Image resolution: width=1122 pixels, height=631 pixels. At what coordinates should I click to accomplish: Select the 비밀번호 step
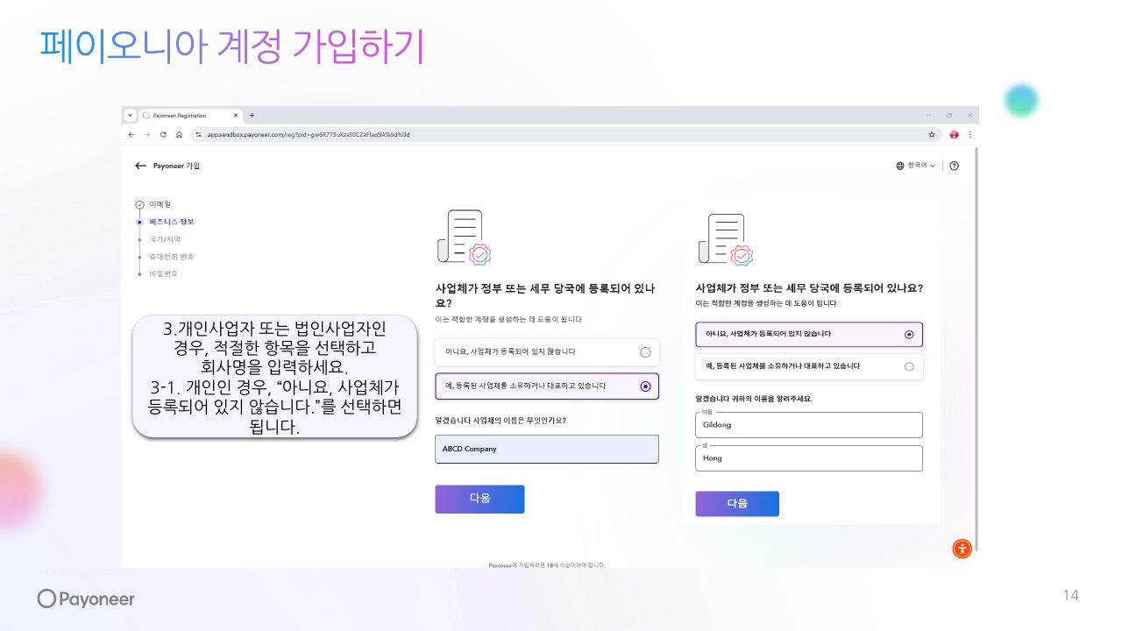[x=163, y=273]
